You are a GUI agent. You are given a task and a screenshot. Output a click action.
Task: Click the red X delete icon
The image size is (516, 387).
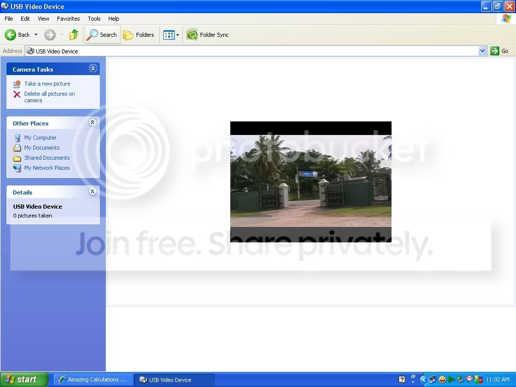click(x=17, y=94)
